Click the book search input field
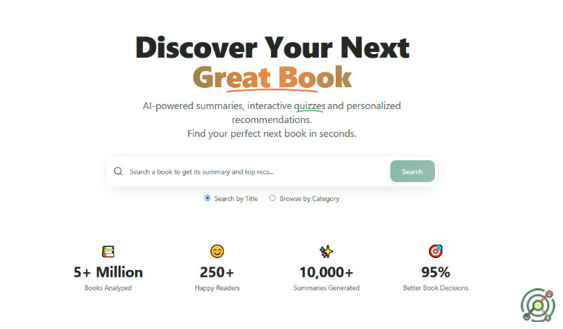 253,172
